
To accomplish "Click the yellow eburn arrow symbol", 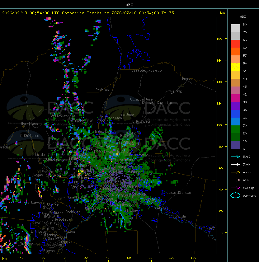I will [x=235, y=172].
